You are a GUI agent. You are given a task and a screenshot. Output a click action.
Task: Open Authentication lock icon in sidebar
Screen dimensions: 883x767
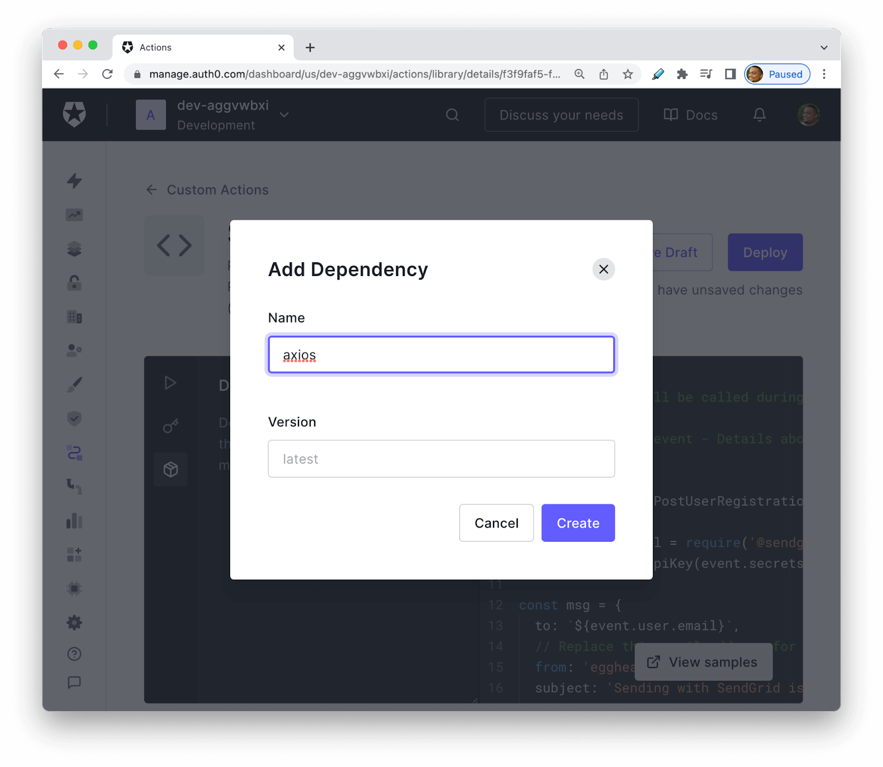(75, 283)
